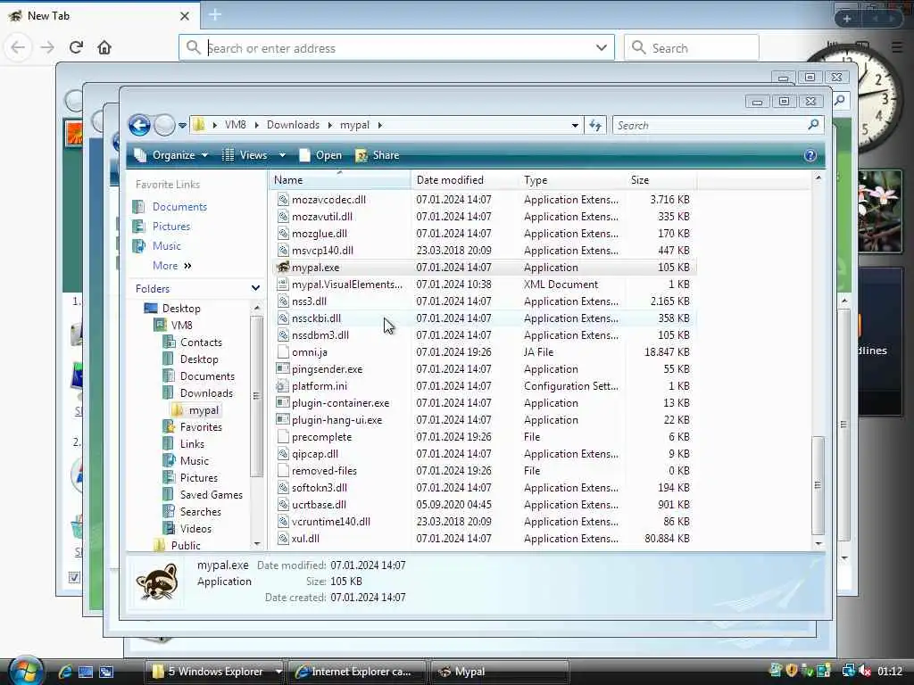Select the omni.ja file icon
Screen dimensions: 914x685
point(283,352)
